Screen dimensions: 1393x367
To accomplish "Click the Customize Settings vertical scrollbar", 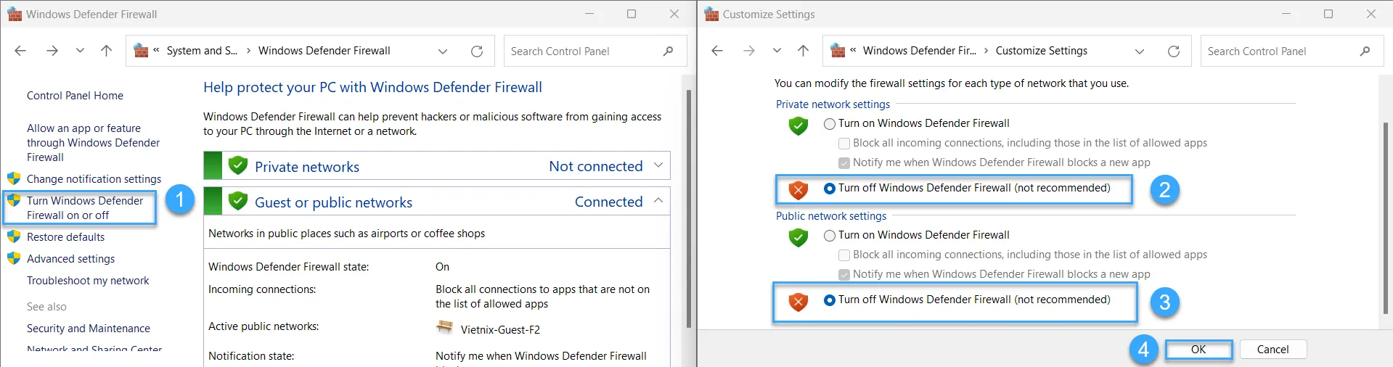I will tap(1385, 218).
